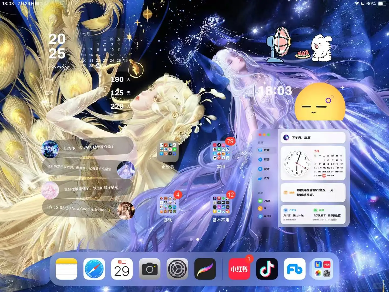Tap the translucent 18:03 clock widget

(275, 91)
